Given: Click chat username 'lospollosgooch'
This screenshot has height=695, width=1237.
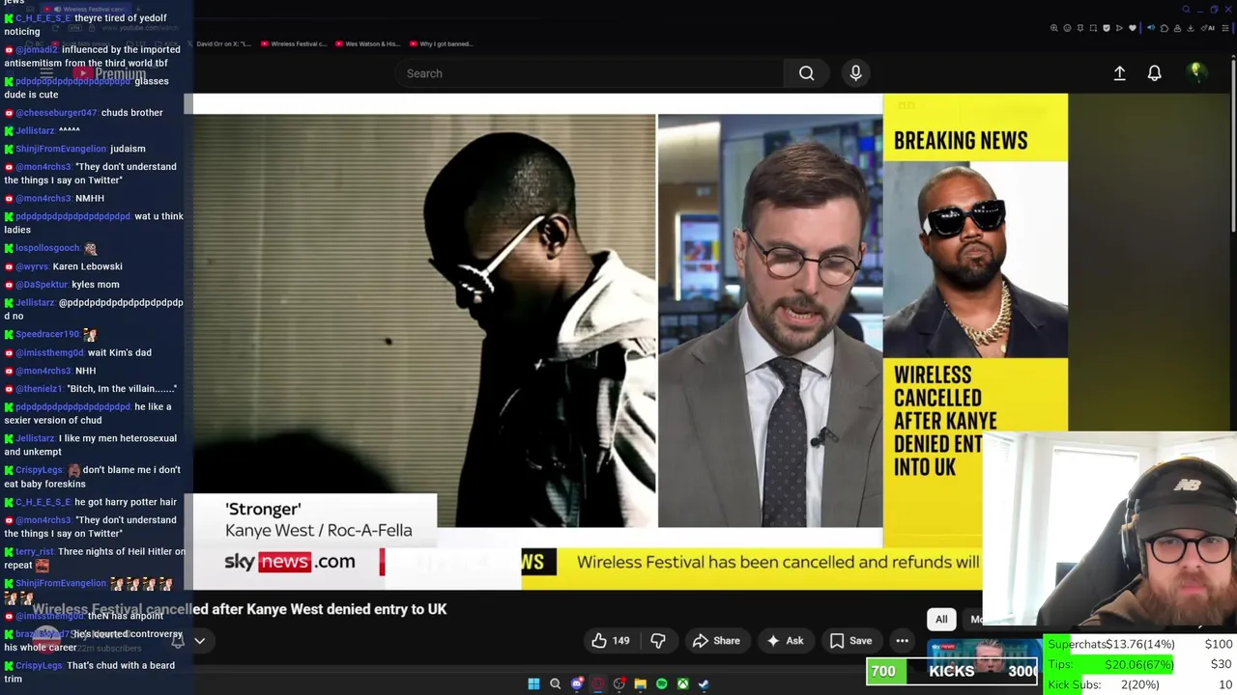Looking at the screenshot, I should pos(47,248).
